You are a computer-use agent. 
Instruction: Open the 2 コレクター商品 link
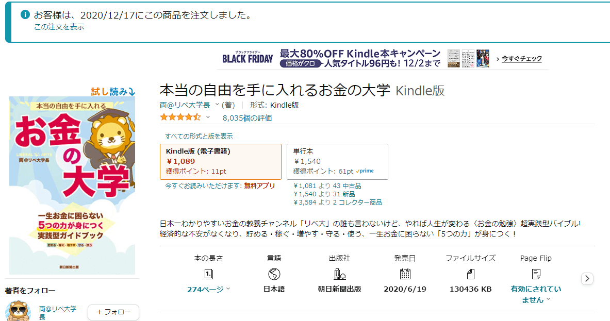click(357, 202)
